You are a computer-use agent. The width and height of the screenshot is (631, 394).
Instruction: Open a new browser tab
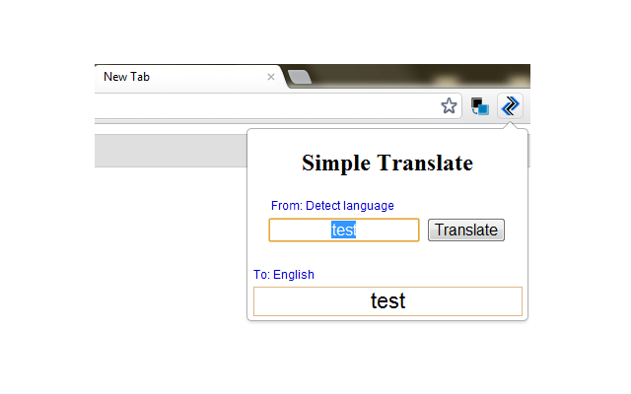[300, 77]
